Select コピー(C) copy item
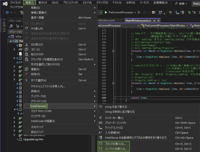This screenshot has width=200, height=152. click(60, 49)
